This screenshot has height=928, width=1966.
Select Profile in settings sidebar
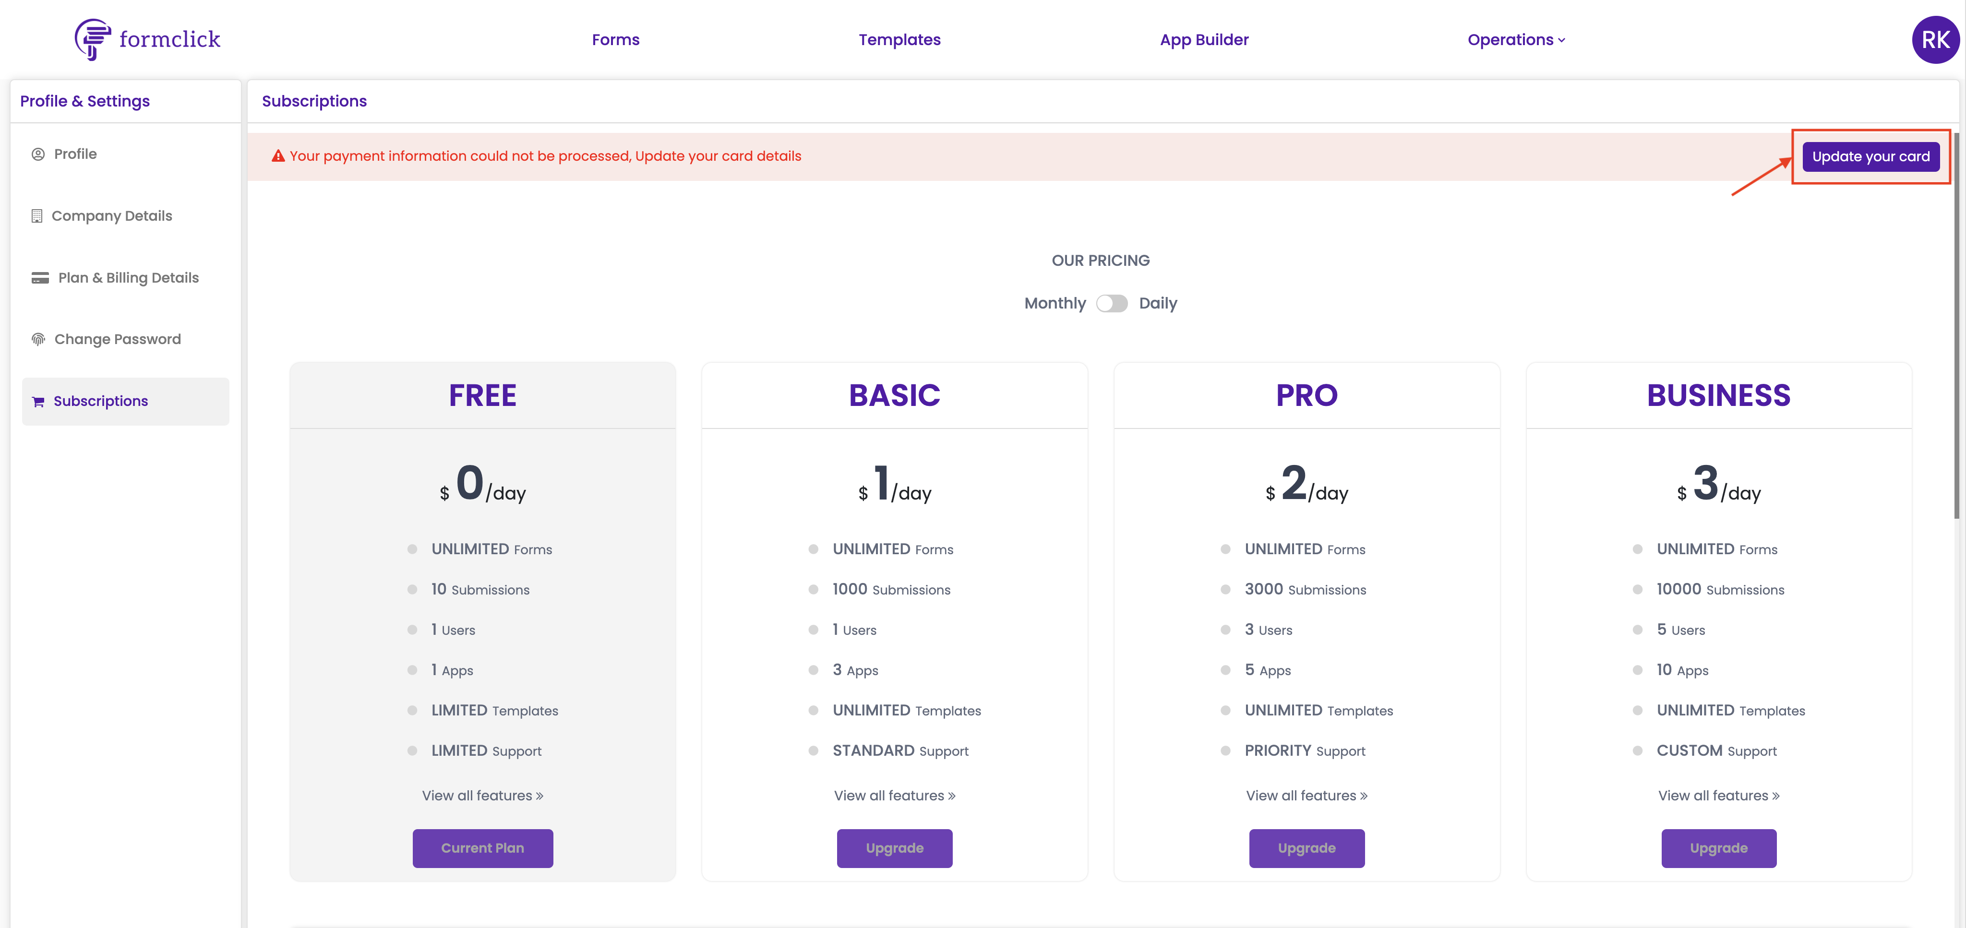pos(125,154)
